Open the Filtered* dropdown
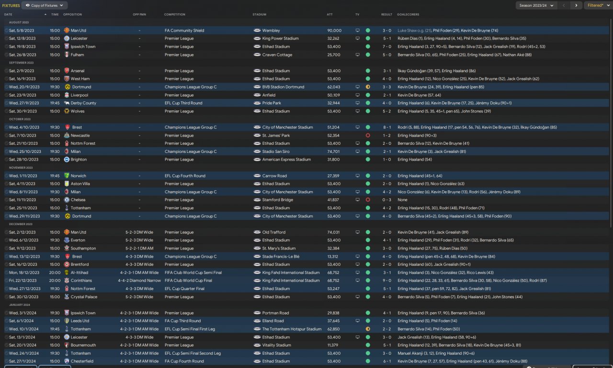Image resolution: width=613 pixels, height=368 pixels. coord(598,5)
